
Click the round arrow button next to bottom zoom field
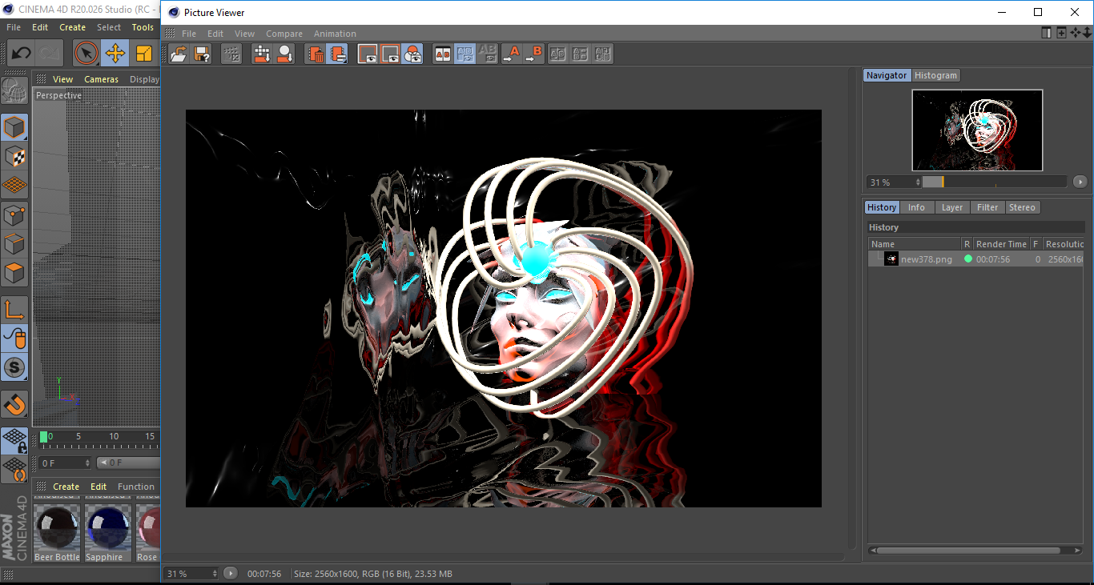point(231,573)
